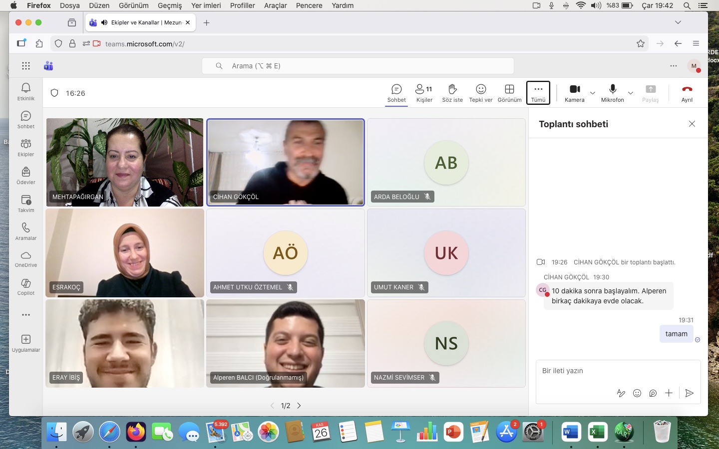Open the Geçmiş menu in menu bar
Screen dimensions: 719x449
(170, 5)
